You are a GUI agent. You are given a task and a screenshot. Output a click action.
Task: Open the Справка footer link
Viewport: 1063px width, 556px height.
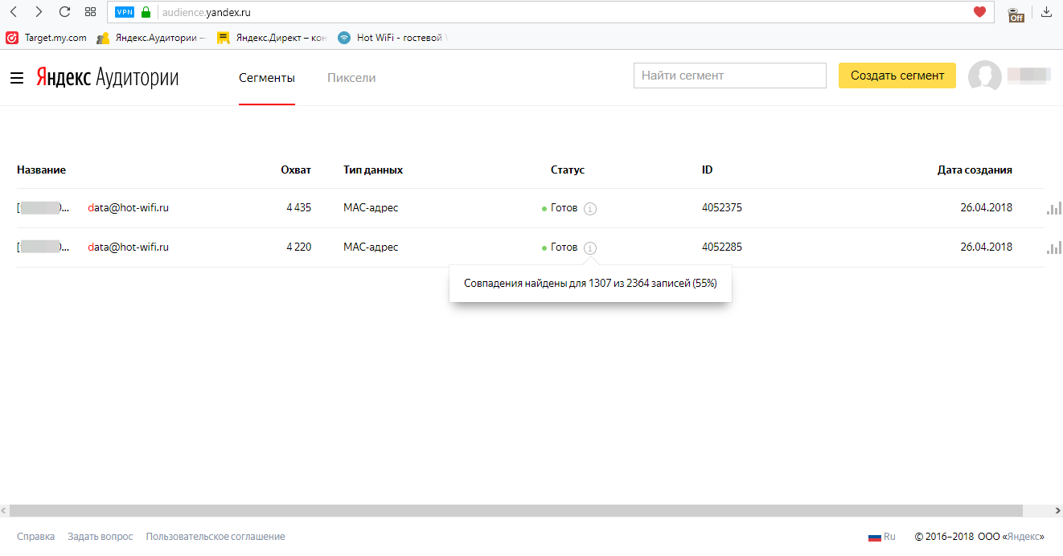pos(35,537)
